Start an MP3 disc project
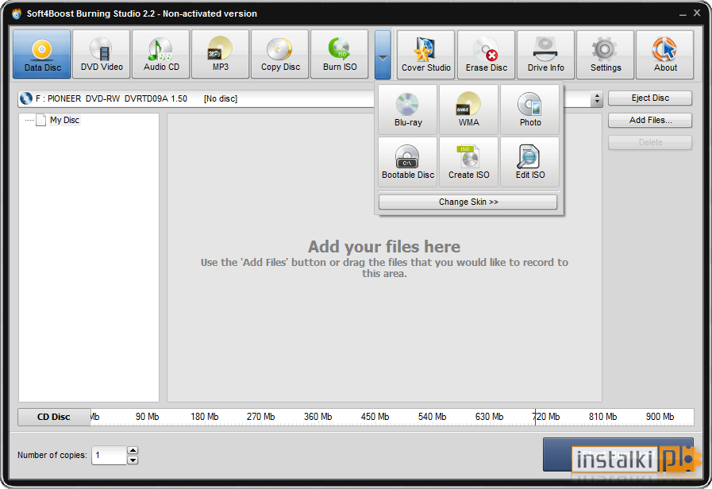The height and width of the screenshot is (489, 712). [x=220, y=54]
